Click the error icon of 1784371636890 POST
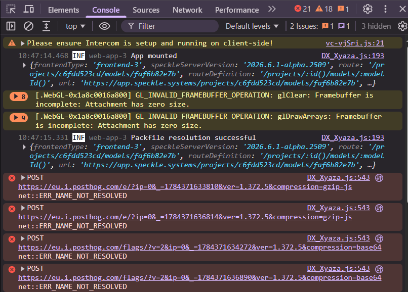This screenshot has width=408, height=292. coord(12,269)
